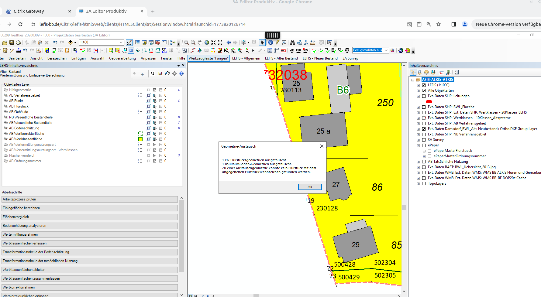Click the go back to previous extent arrow
Image resolution: width=541 pixels, height=297 pixels.
[229, 43]
